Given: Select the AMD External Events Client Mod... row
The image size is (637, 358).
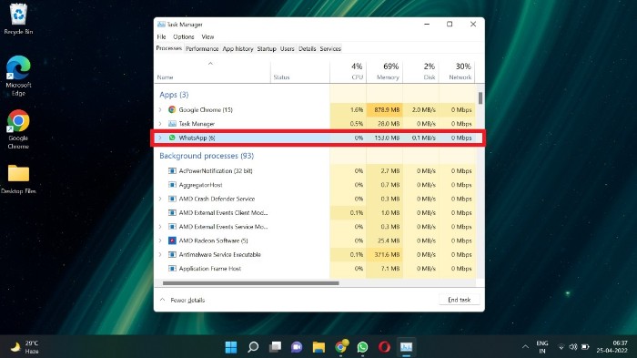Looking at the screenshot, I should click(x=315, y=213).
